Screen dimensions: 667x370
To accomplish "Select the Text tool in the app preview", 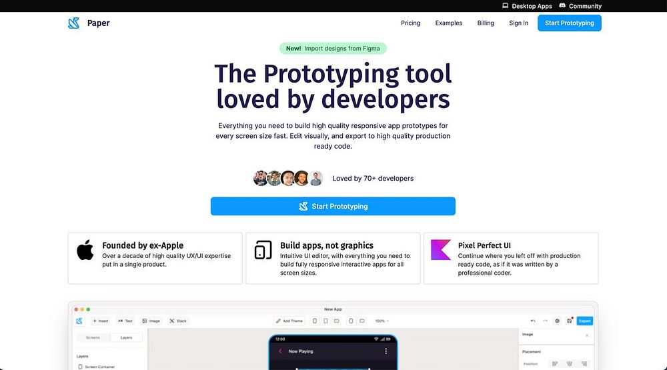I will (125, 321).
